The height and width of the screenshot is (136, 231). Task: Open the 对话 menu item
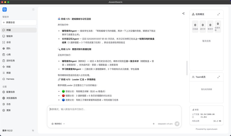click(x=19, y=30)
